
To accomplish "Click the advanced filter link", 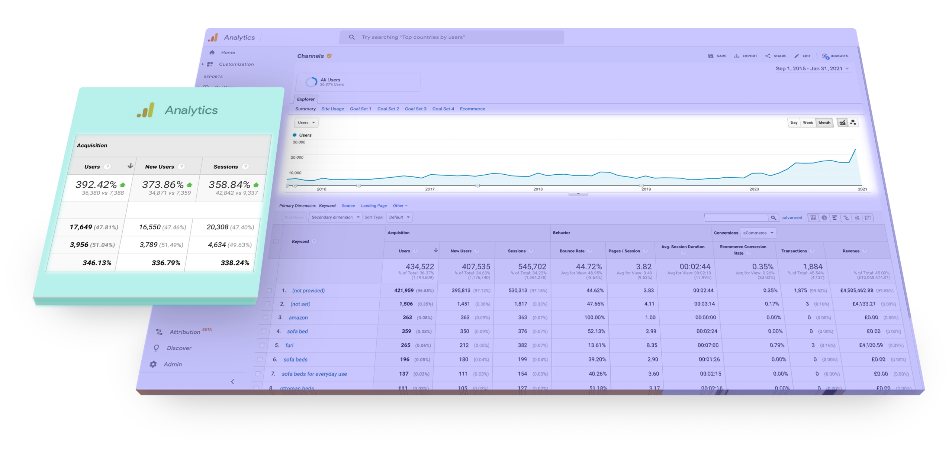I will [x=792, y=217].
